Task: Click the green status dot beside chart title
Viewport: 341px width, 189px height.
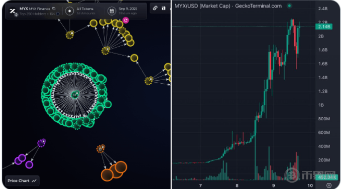Action: pyautogui.click(x=289, y=6)
